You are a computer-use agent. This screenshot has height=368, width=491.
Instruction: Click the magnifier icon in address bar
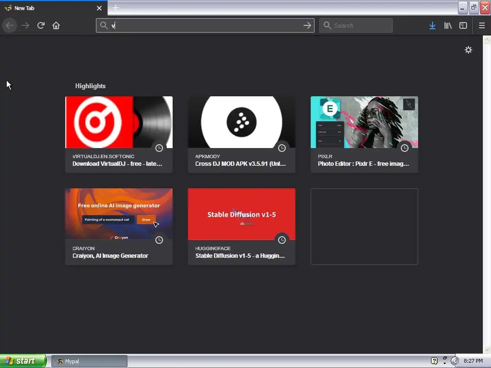(x=104, y=25)
